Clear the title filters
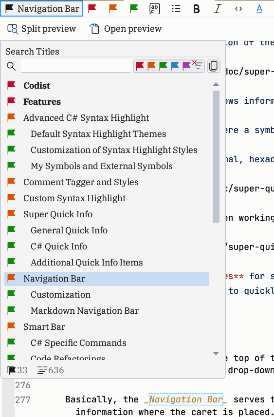 point(198,65)
